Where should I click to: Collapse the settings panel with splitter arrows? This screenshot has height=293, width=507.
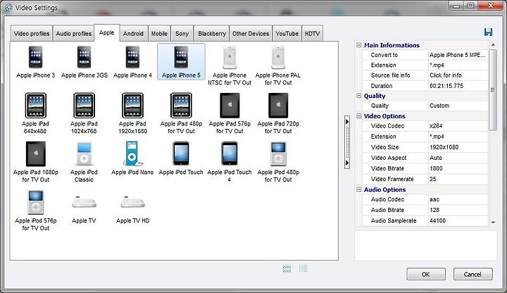pyautogui.click(x=347, y=142)
